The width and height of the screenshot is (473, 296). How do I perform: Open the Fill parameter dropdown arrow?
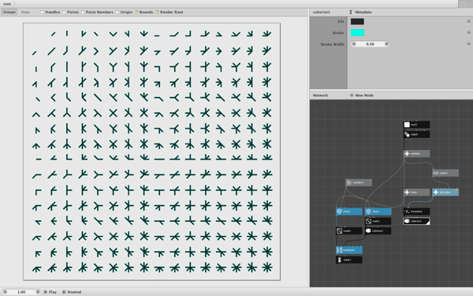(469, 21)
